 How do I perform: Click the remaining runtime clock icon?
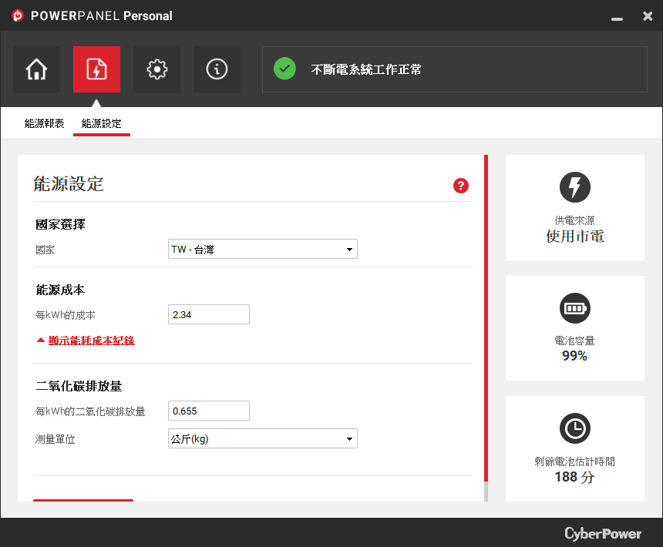click(574, 428)
